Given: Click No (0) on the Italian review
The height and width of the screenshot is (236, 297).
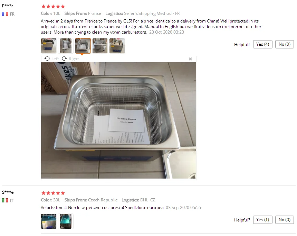Looking at the screenshot, I should pos(284,220).
